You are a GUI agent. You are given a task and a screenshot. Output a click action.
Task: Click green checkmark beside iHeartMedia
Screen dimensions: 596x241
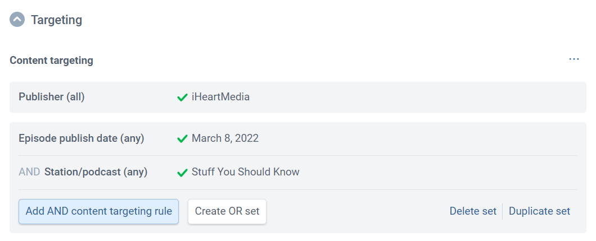(x=182, y=98)
